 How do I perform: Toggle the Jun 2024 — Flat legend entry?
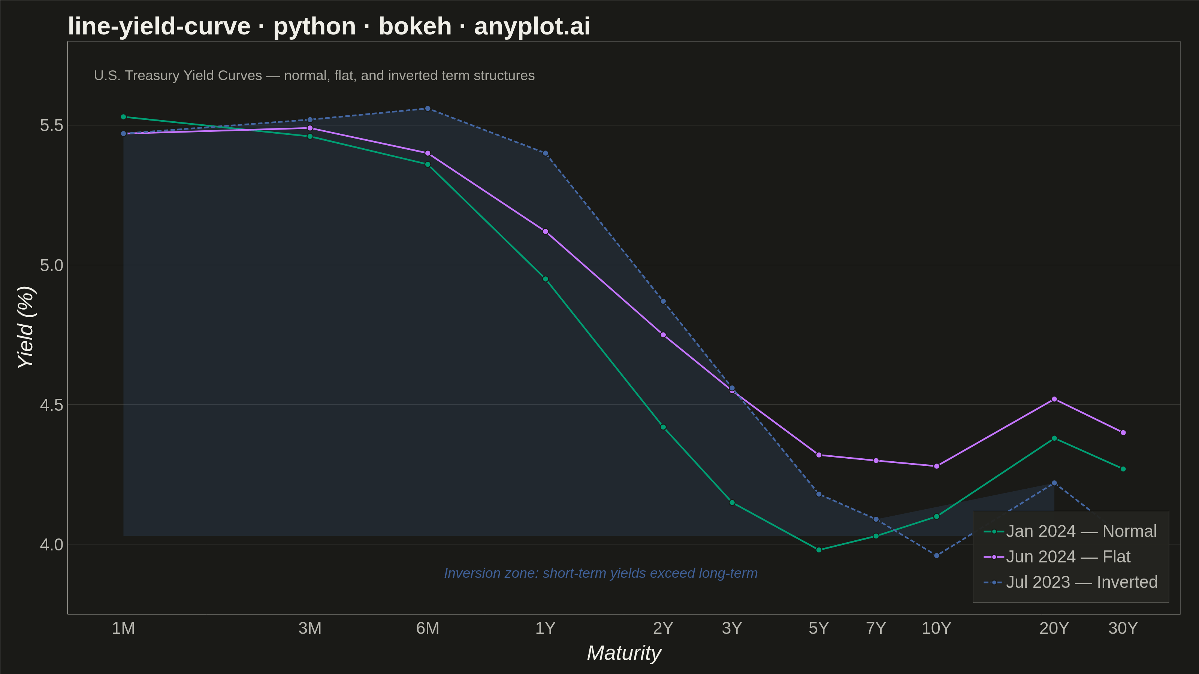[x=1057, y=557]
